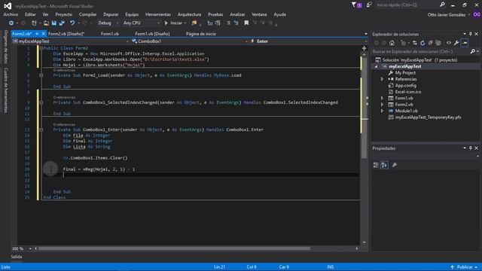Select myExcelAppTest_TemporaryKey.pfx file

point(428,117)
